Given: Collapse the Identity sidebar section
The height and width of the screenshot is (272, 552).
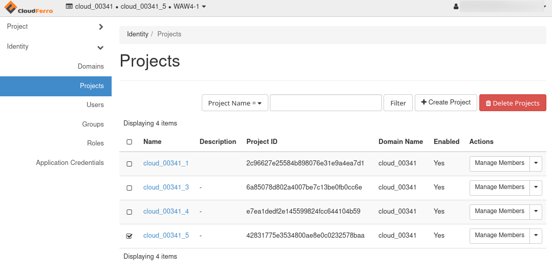Looking at the screenshot, I should (x=55, y=47).
